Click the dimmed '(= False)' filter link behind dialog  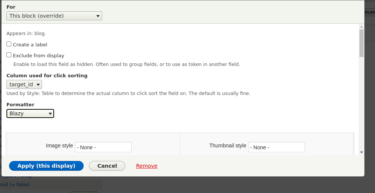coord(15,185)
